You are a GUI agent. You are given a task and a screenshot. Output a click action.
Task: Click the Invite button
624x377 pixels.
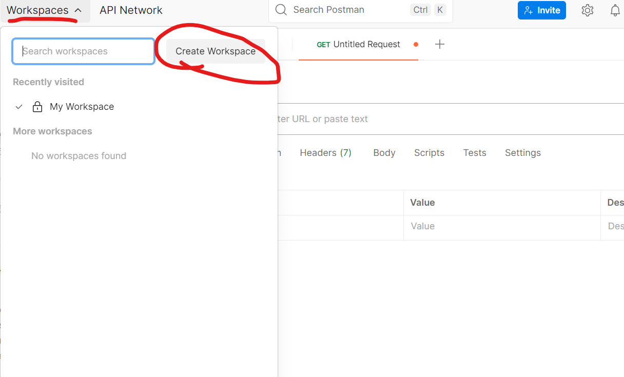pos(541,10)
